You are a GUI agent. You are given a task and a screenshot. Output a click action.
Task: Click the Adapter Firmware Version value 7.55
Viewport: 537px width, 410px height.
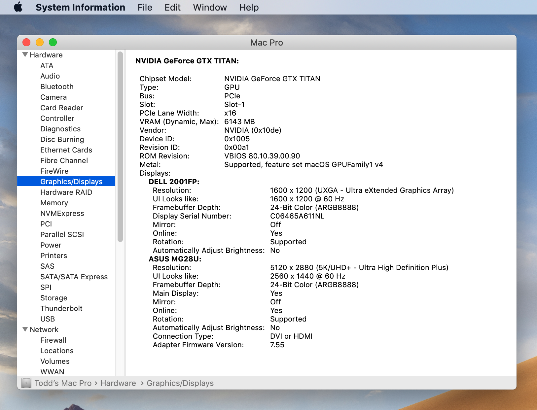tap(277, 345)
